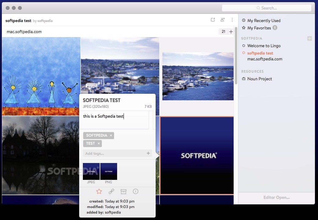Click the JPEG (320x180) format label
This screenshot has height=220, width=318.
pyautogui.click(x=96, y=106)
